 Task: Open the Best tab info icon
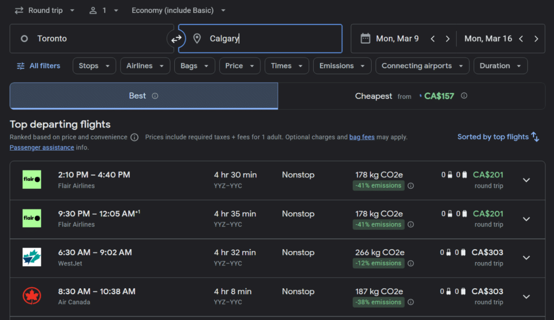pyautogui.click(x=155, y=96)
